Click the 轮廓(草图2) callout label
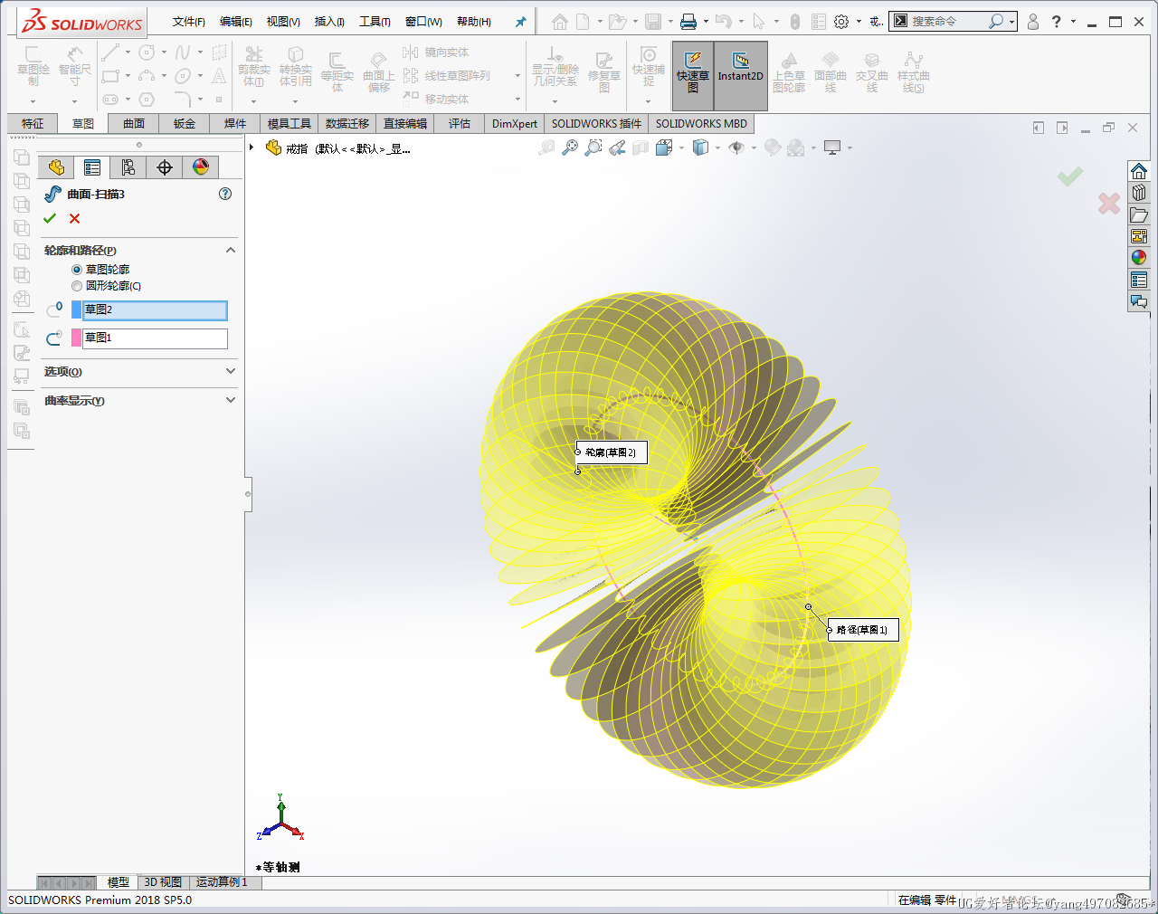The image size is (1158, 914). click(612, 452)
